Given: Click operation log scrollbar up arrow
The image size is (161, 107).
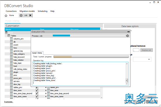Looking at the screenshot, I should [127, 64].
